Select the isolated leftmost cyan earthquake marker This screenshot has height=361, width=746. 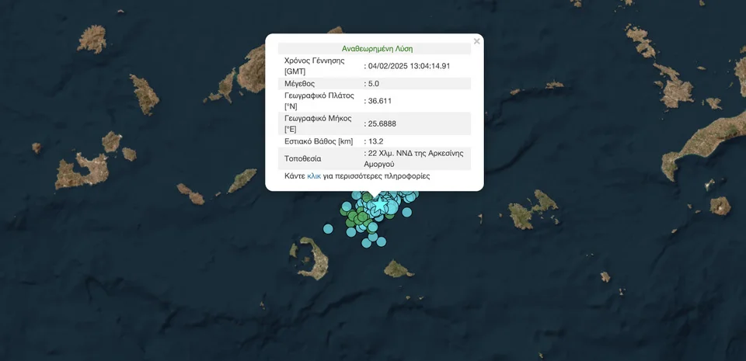click(328, 228)
